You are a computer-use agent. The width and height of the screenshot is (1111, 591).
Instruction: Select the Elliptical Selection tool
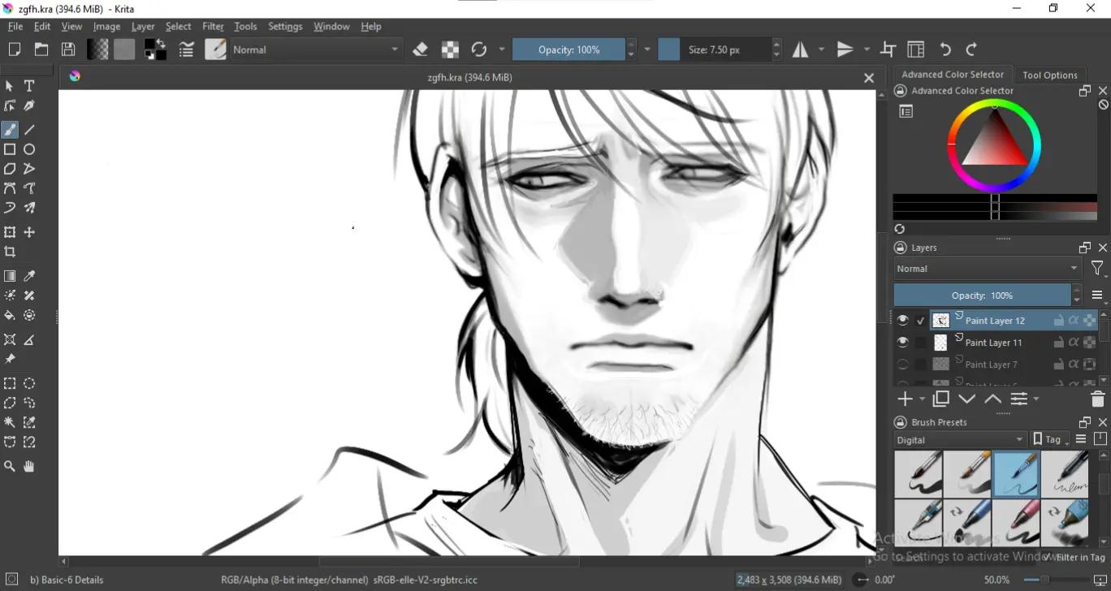[x=29, y=383]
